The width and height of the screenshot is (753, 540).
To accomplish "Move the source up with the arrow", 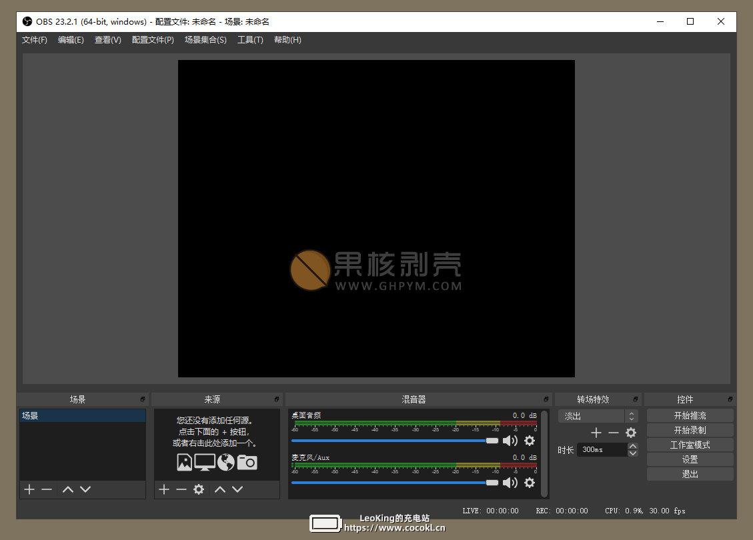I will click(x=220, y=489).
